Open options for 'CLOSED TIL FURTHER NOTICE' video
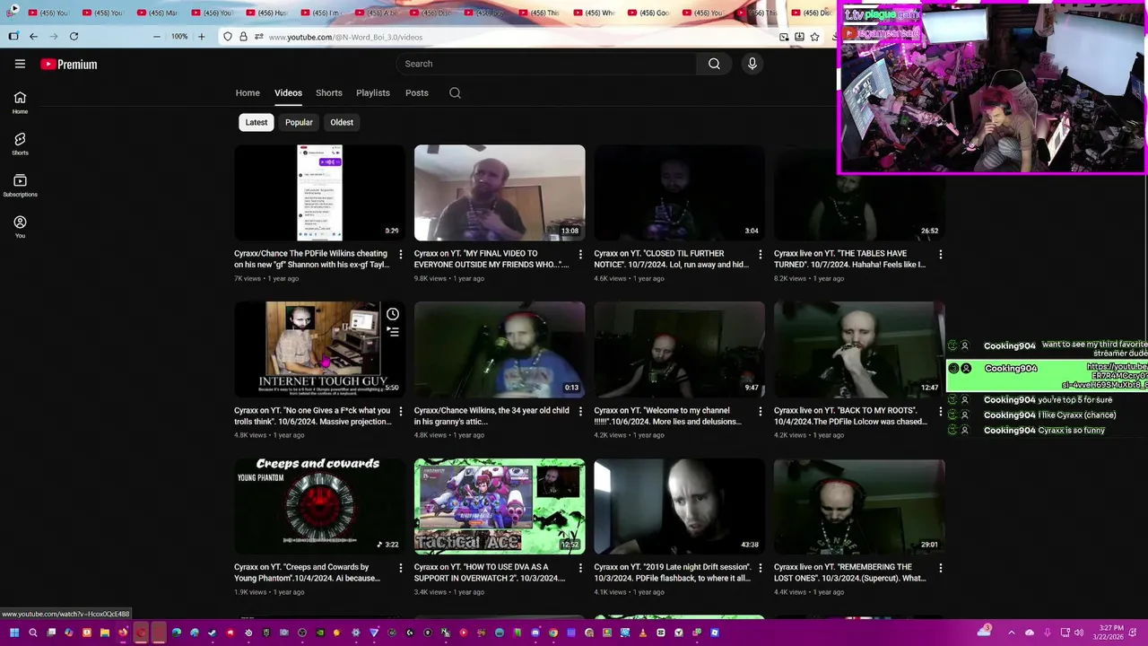The height and width of the screenshot is (646, 1148). point(761,255)
